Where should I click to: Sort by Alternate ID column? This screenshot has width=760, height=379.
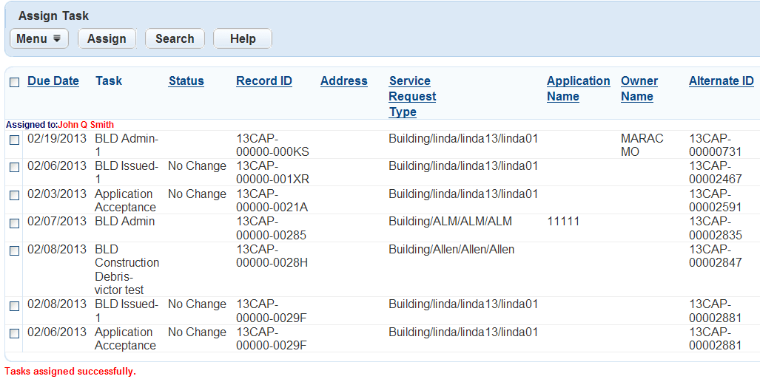click(721, 81)
